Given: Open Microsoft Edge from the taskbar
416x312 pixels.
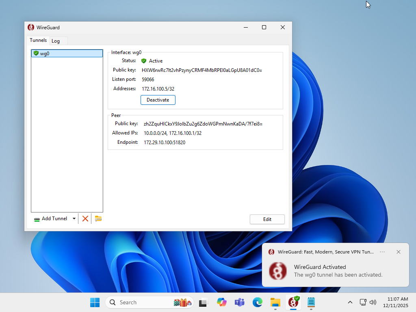Looking at the screenshot, I should (x=258, y=302).
